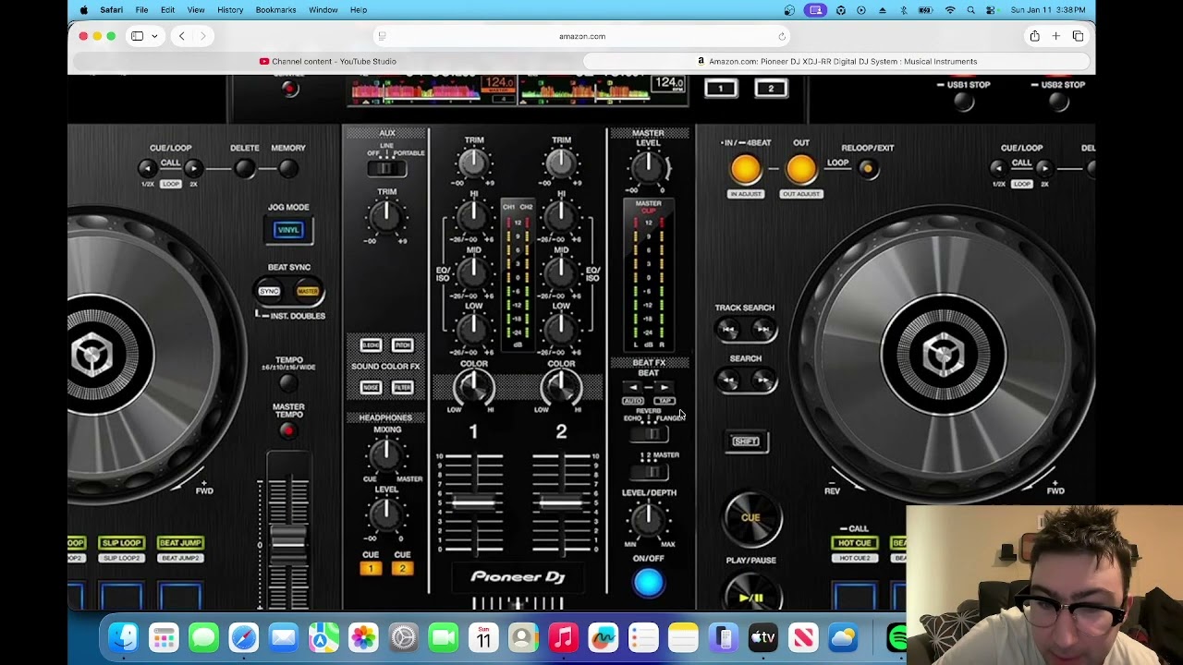1183x665 pixels.
Task: Click the MASTER LEVEL knob
Action: click(x=648, y=167)
